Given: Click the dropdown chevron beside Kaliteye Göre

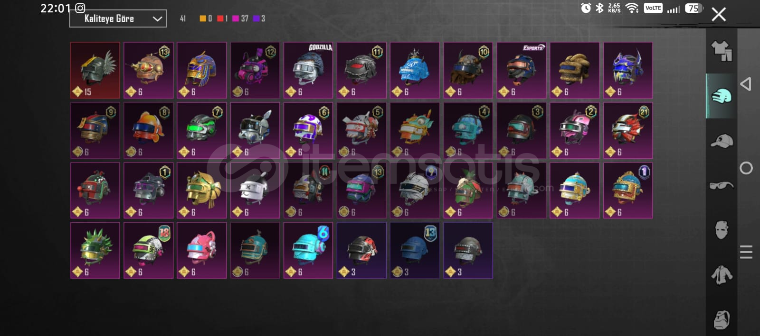Looking at the screenshot, I should coord(157,19).
